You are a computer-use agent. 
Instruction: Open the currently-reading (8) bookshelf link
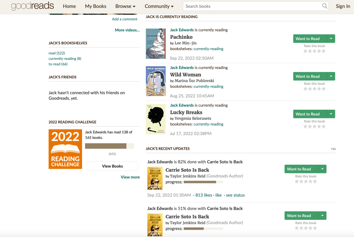pos(65,58)
